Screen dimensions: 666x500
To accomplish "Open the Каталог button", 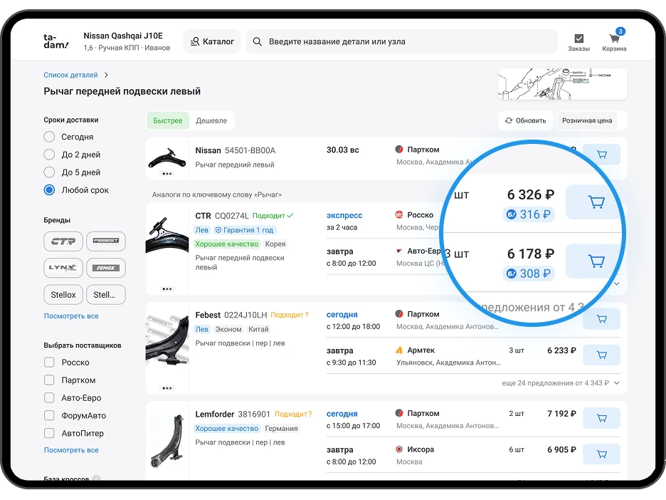I will 212,41.
